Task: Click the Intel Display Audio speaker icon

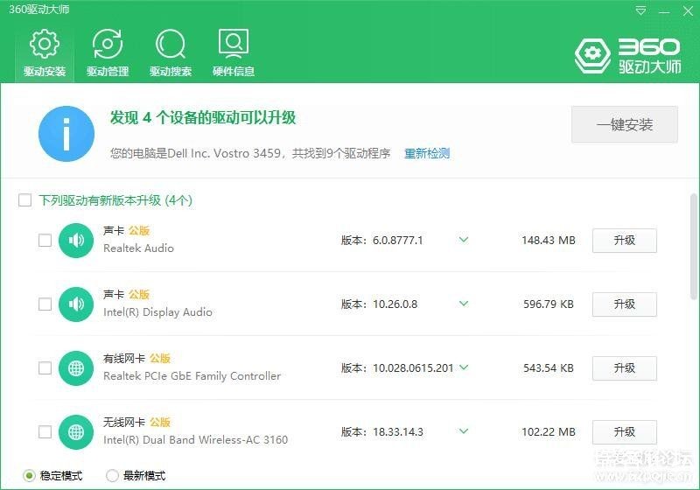Action: (76, 304)
